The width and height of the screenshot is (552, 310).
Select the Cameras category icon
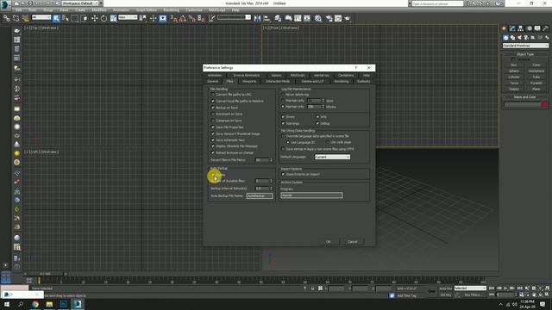click(526, 37)
